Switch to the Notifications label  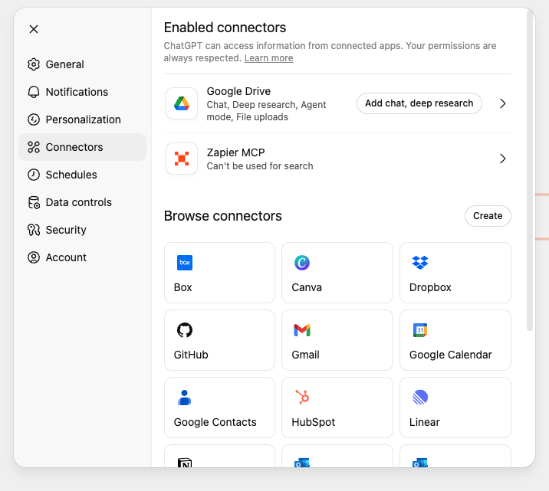(x=77, y=92)
